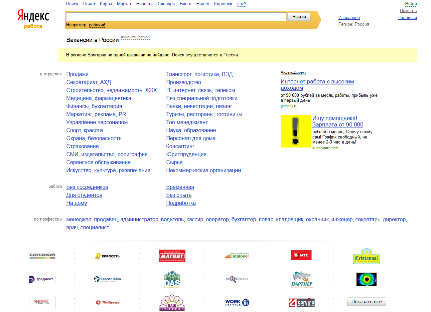Open the LeaderTeam logo
The height and width of the screenshot is (312, 431).
click(107, 279)
